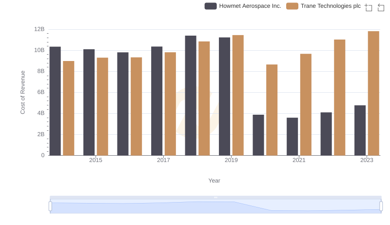
Task: Click the left range slider handle
Action: point(50,206)
